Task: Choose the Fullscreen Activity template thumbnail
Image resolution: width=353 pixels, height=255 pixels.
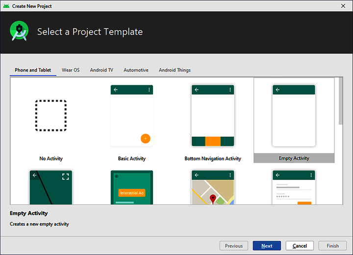Action: [51, 187]
